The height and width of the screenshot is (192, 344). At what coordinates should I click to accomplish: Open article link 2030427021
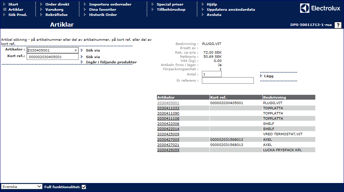coord(168,145)
